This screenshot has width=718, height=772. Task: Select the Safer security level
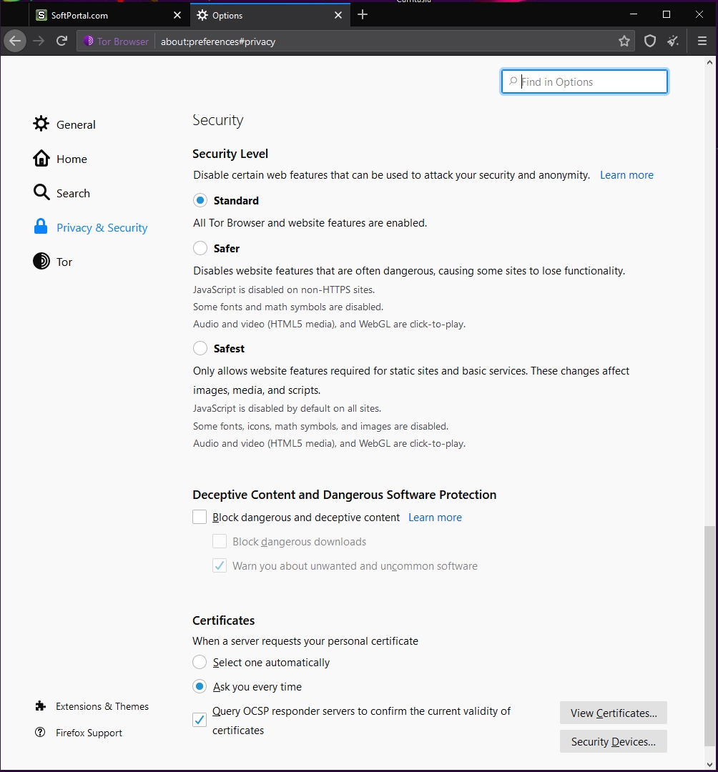pos(200,249)
